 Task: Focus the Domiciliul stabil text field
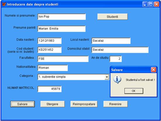tap(120, 50)
